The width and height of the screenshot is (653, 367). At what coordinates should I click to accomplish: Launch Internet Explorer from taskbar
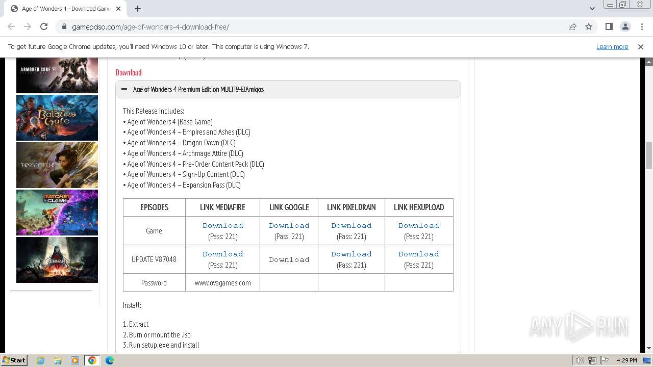[40, 360]
